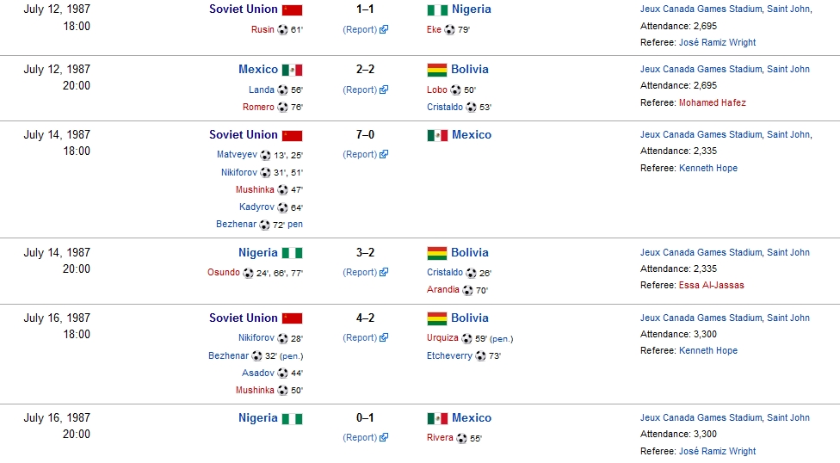Viewport: 840px width, 463px height.
Task: Click the external link icon for 4–2 report
Action: pos(384,338)
